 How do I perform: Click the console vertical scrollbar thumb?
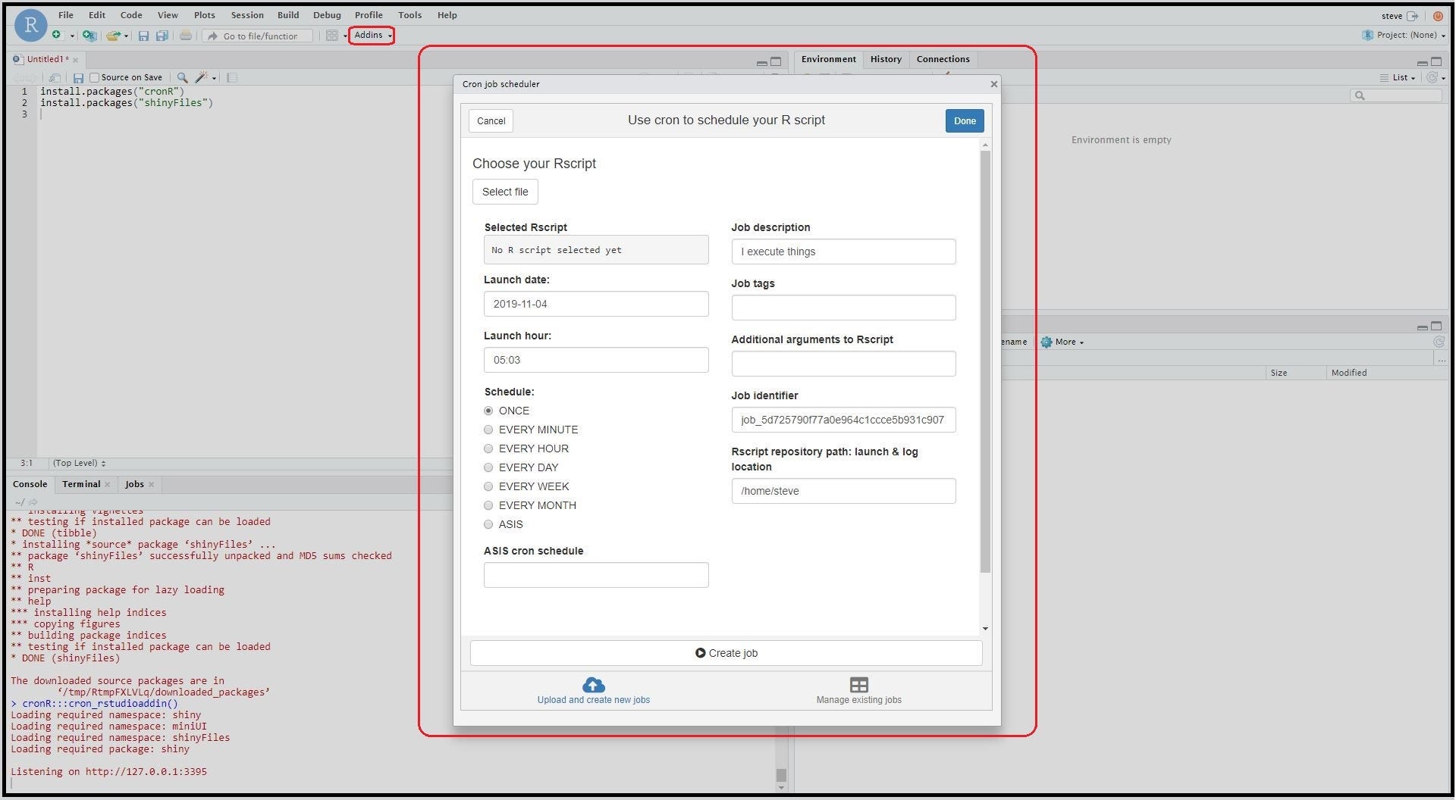coord(781,775)
